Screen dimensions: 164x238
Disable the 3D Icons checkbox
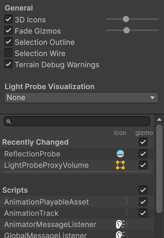8,19
